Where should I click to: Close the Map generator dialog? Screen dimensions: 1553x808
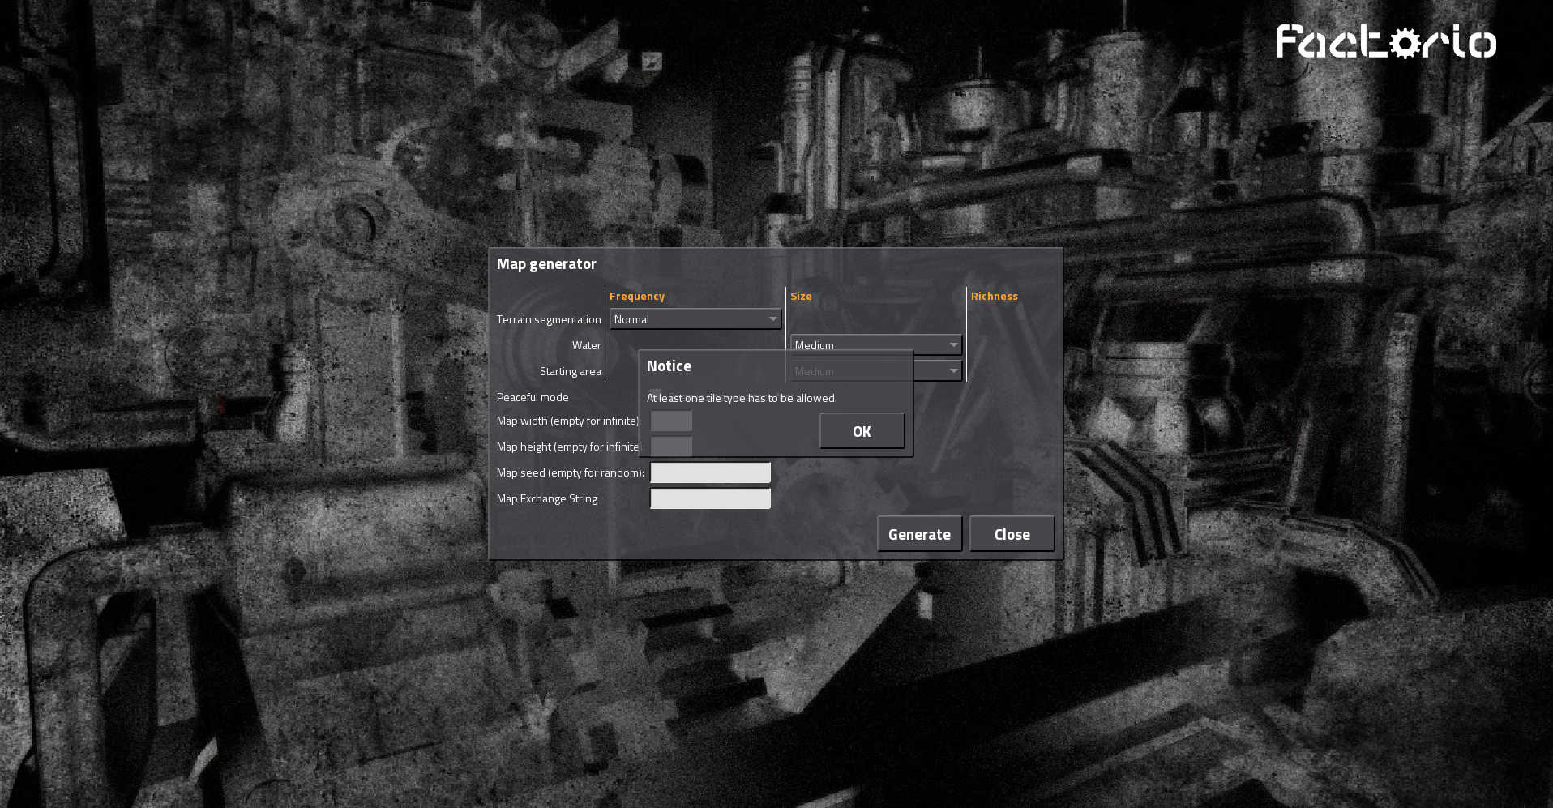coord(1012,534)
